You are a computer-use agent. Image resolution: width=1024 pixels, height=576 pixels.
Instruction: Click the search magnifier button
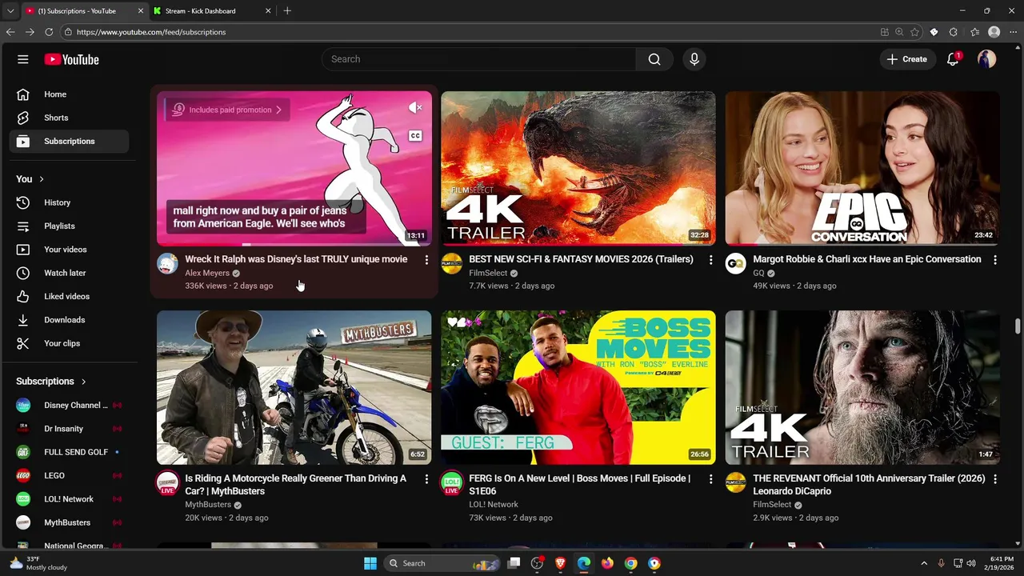pos(654,59)
